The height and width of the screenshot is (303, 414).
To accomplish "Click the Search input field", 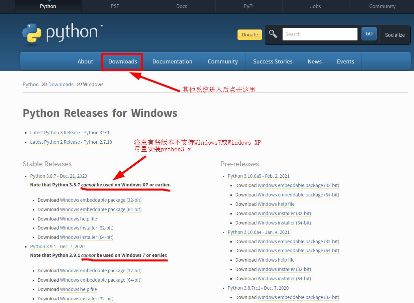I will click(320, 34).
